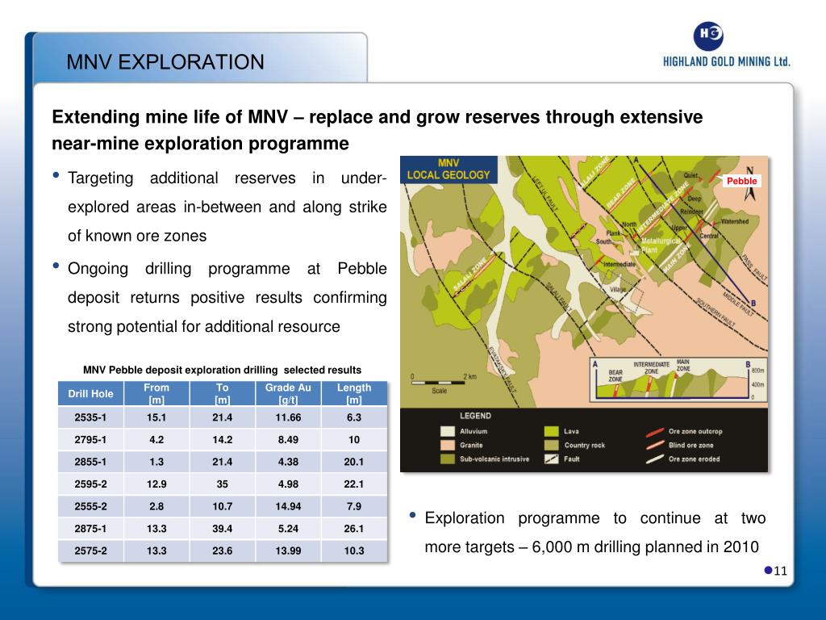
Task: Click the From [m] column header
Action: pyautogui.click(x=156, y=394)
